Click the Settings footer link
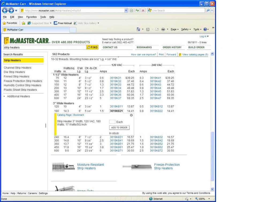The image size is (274, 202). tap(43, 193)
